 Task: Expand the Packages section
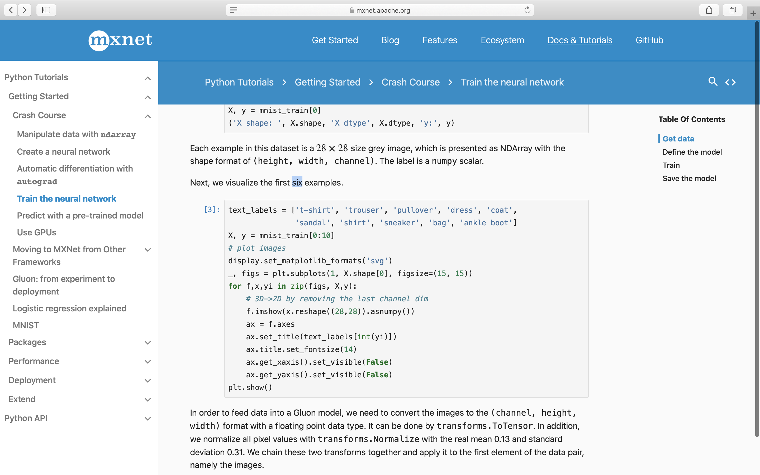point(148,343)
